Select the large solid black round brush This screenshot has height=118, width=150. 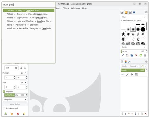(143, 29)
